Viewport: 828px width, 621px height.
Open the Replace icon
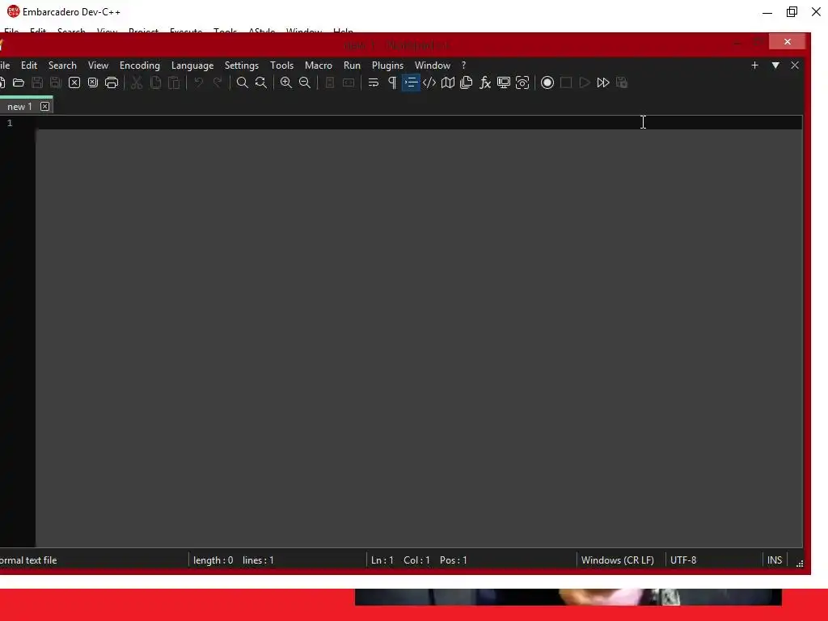click(261, 82)
